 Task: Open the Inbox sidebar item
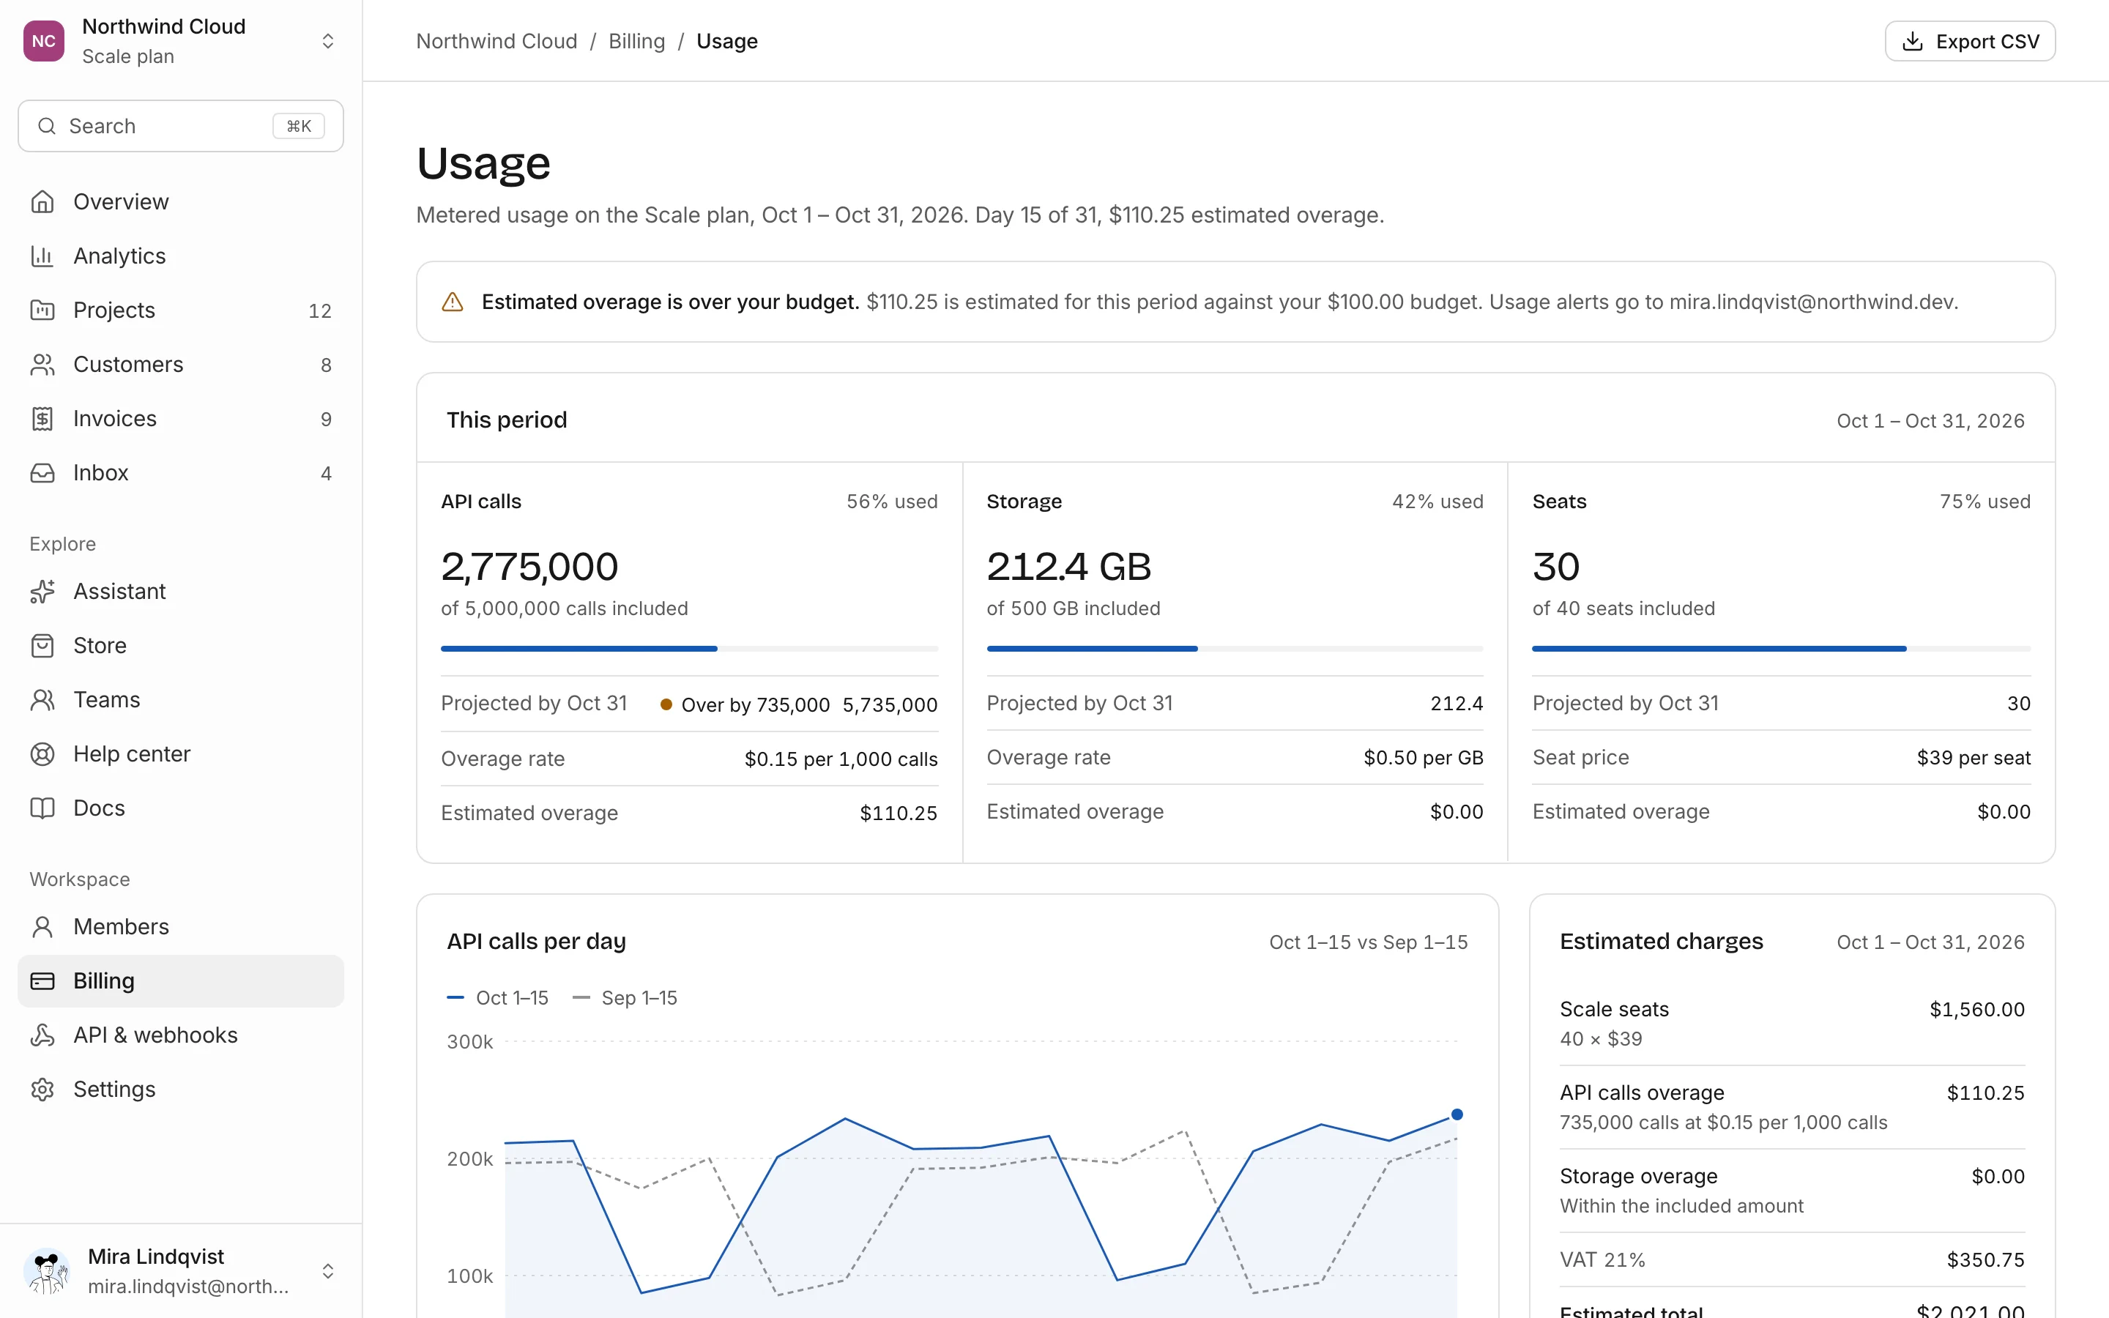point(180,472)
